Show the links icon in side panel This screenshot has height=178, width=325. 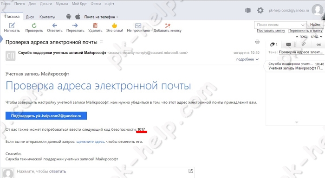click(x=319, y=44)
